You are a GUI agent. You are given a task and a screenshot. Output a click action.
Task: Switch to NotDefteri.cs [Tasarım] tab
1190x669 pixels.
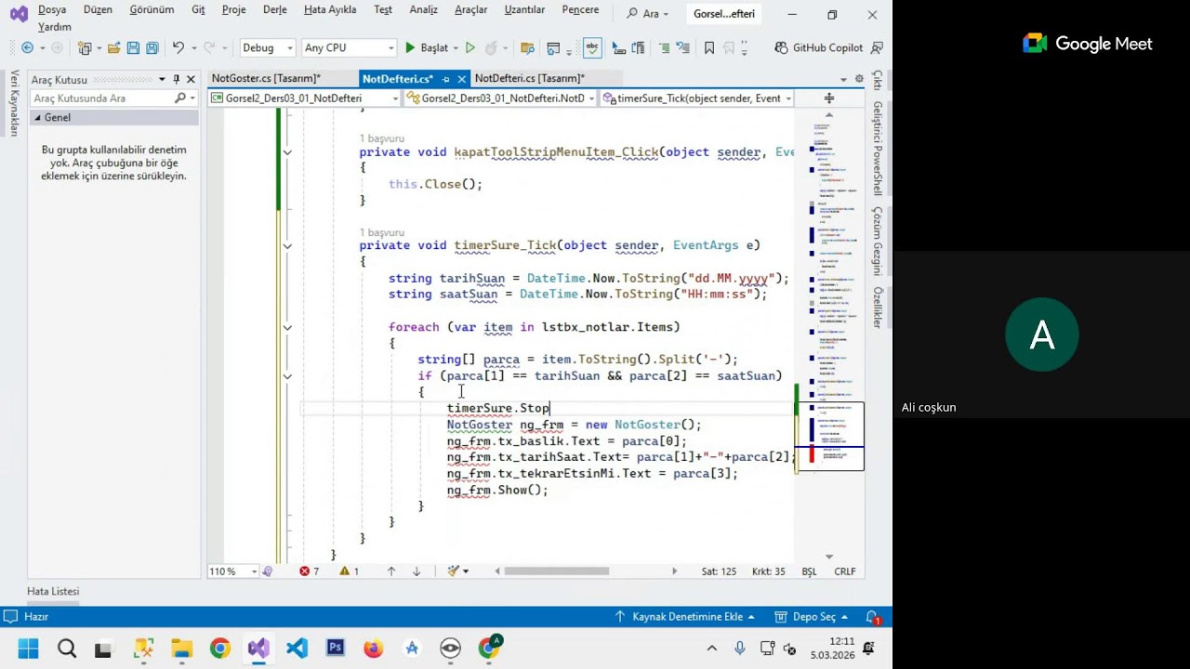530,79
